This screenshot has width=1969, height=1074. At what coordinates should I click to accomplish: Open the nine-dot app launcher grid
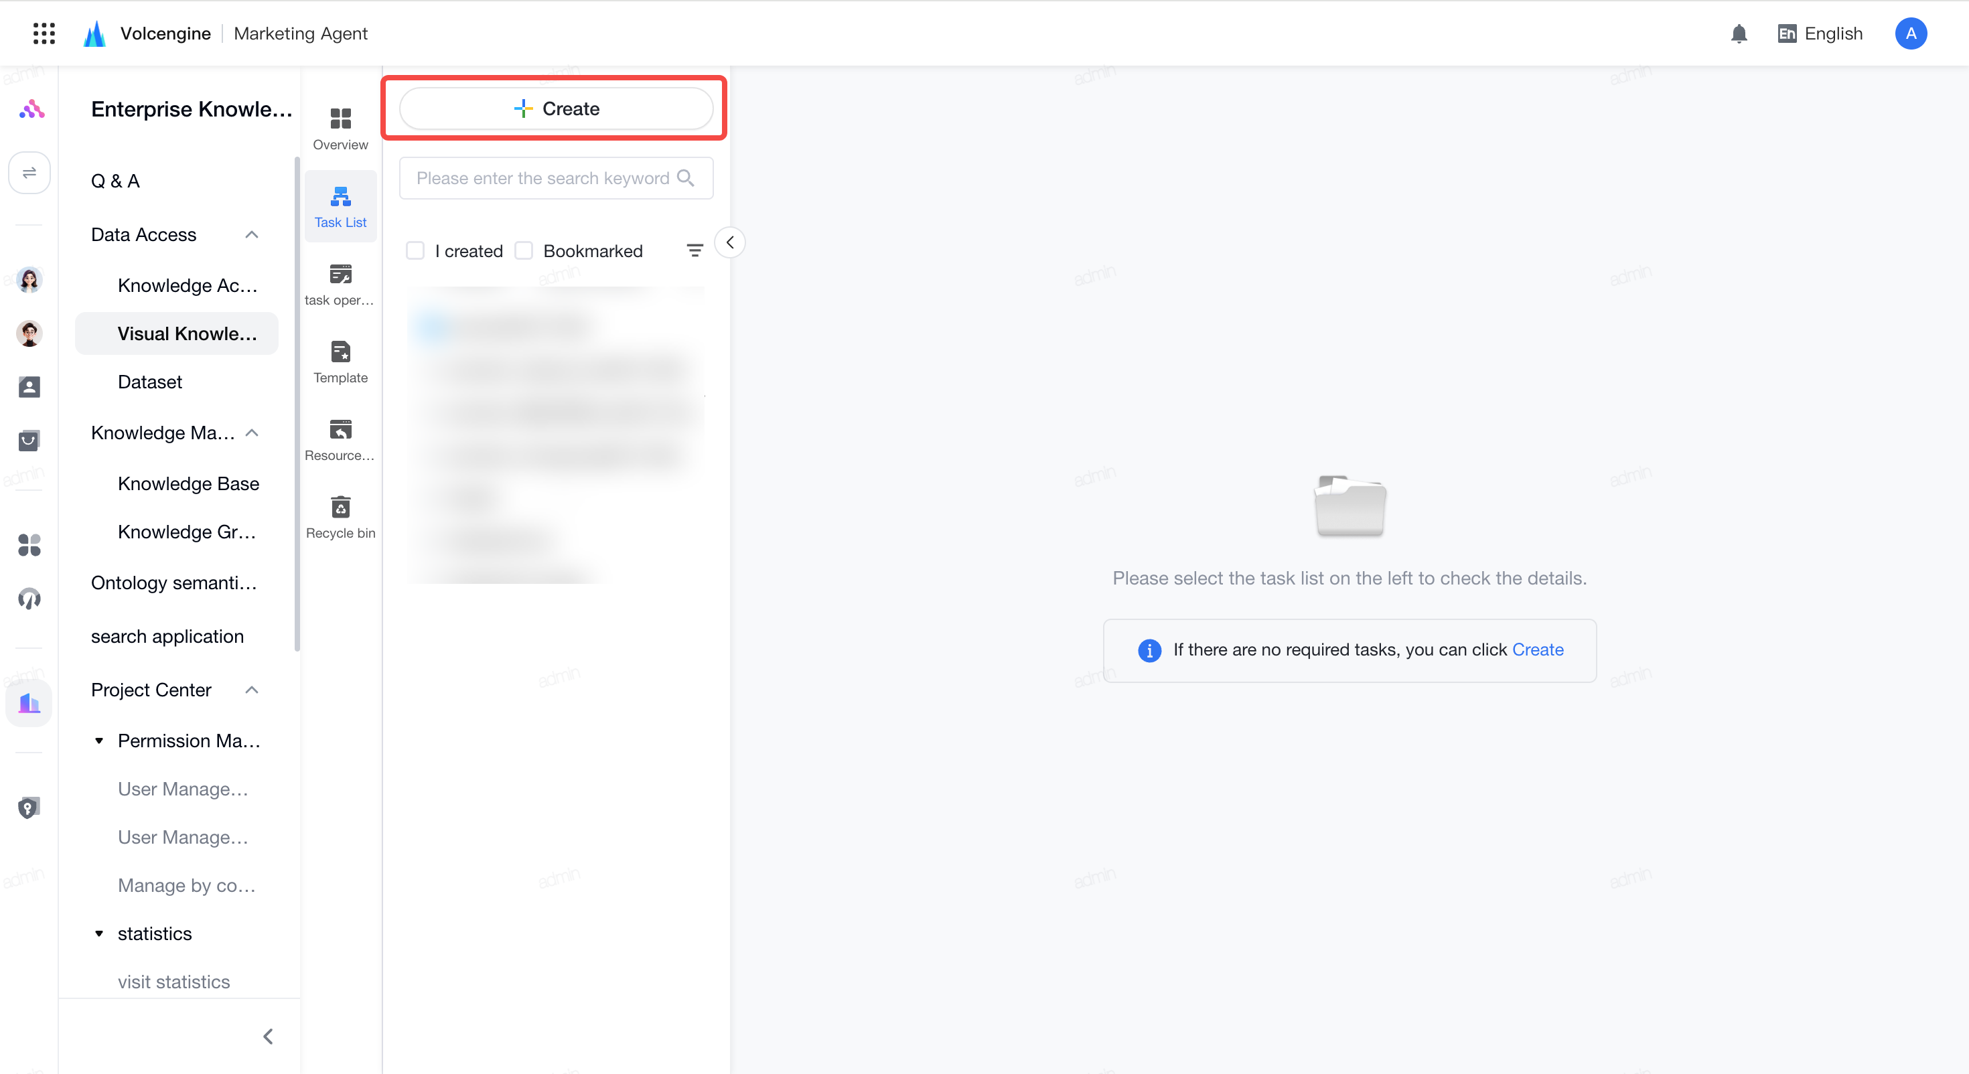44,33
